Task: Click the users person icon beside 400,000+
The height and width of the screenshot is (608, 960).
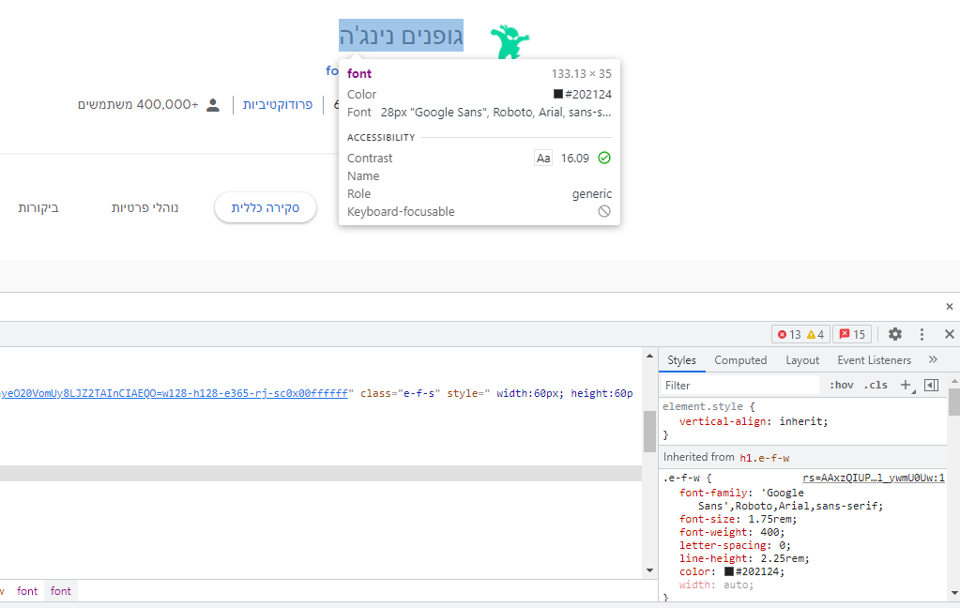Action: click(212, 105)
